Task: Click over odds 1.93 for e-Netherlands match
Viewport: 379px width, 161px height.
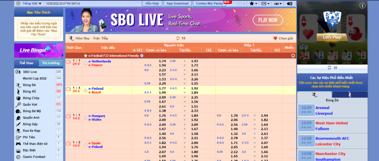Action: point(195,61)
